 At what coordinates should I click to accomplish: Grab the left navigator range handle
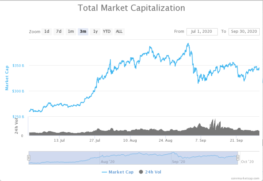[x=29, y=158]
